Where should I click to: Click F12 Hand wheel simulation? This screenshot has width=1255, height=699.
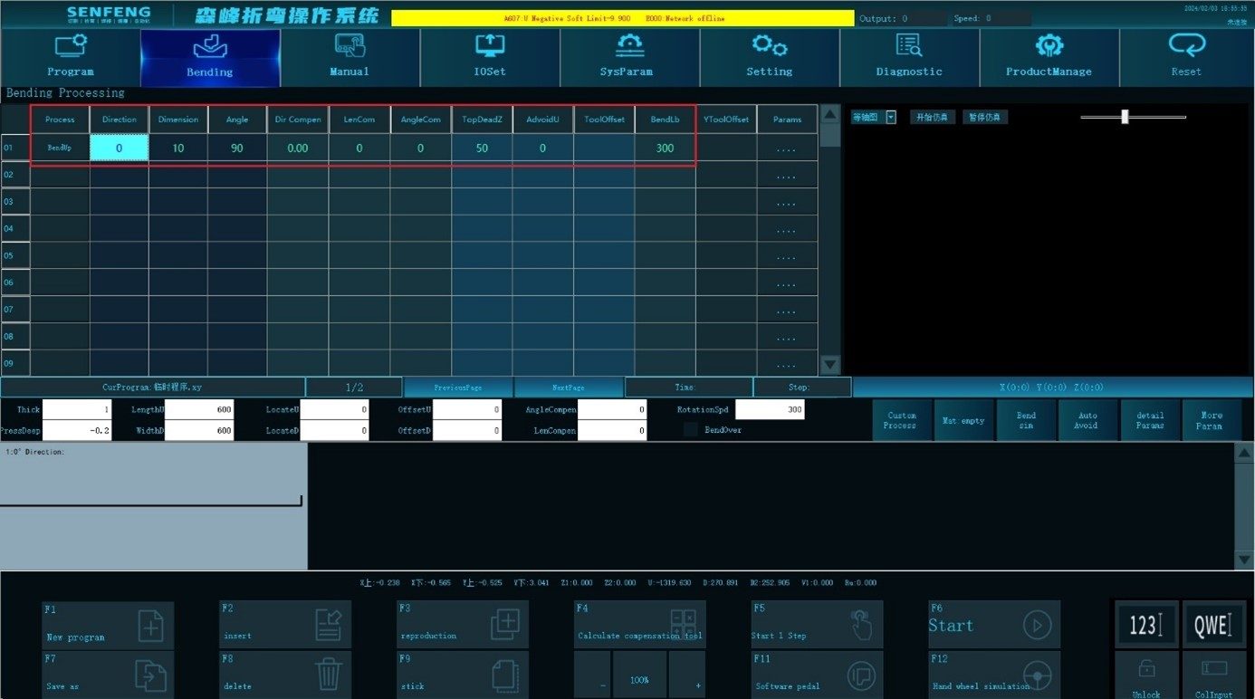click(x=993, y=675)
